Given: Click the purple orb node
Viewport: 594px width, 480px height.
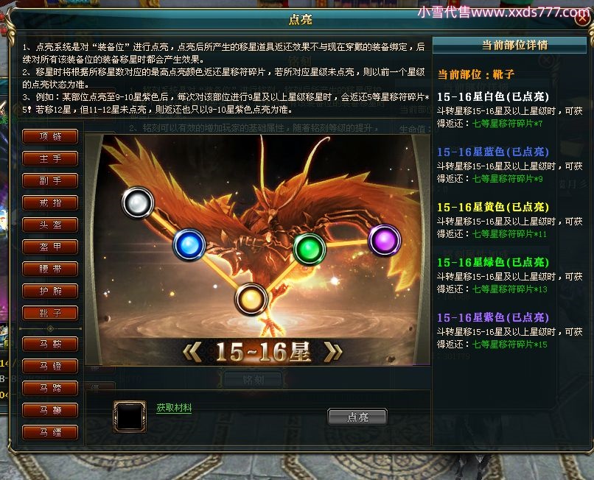Looking at the screenshot, I should coord(385,240).
